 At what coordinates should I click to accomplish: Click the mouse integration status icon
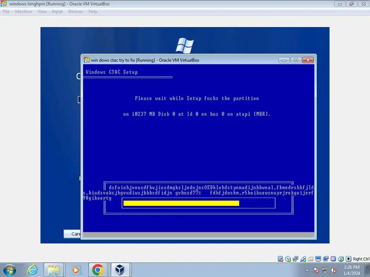(341, 259)
